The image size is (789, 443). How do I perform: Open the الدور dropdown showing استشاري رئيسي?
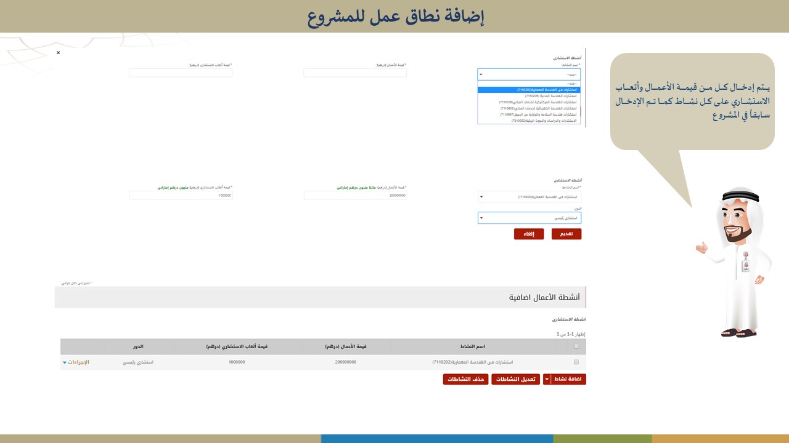tap(529, 218)
